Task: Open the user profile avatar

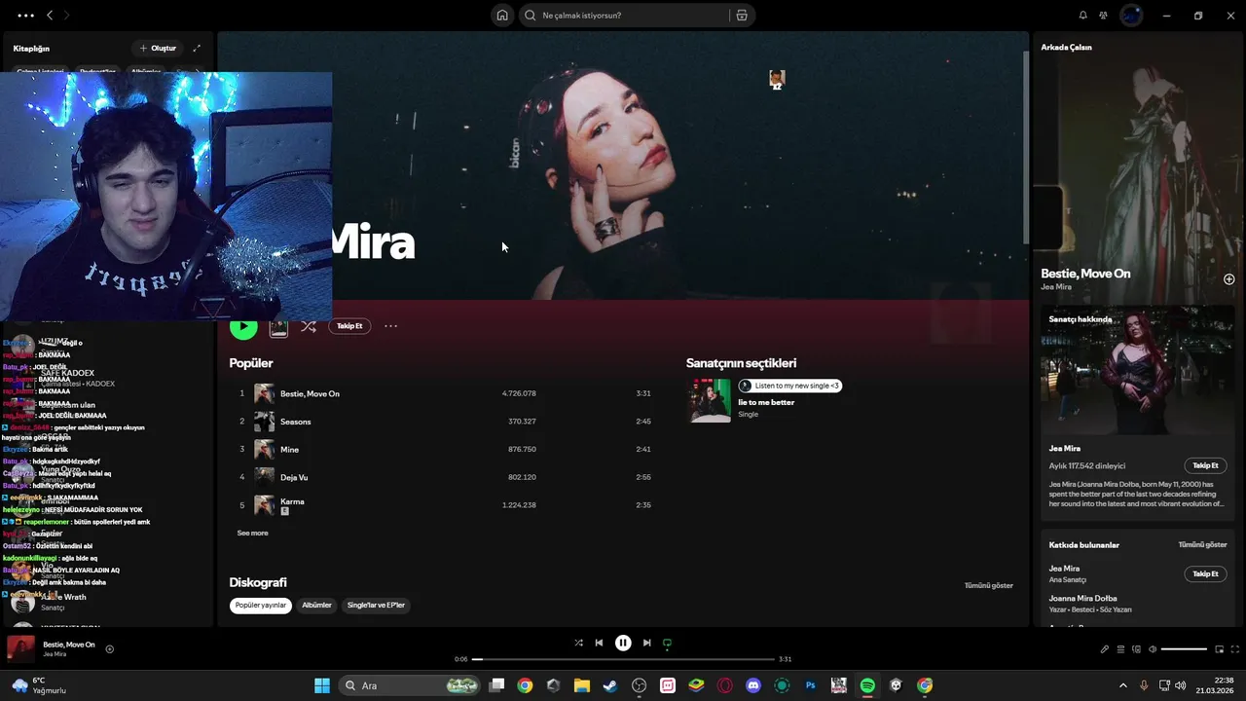Action: click(x=1131, y=16)
